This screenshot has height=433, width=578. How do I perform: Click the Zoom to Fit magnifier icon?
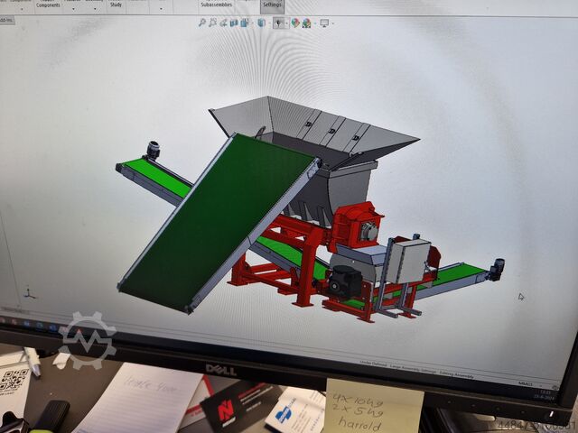pos(202,22)
